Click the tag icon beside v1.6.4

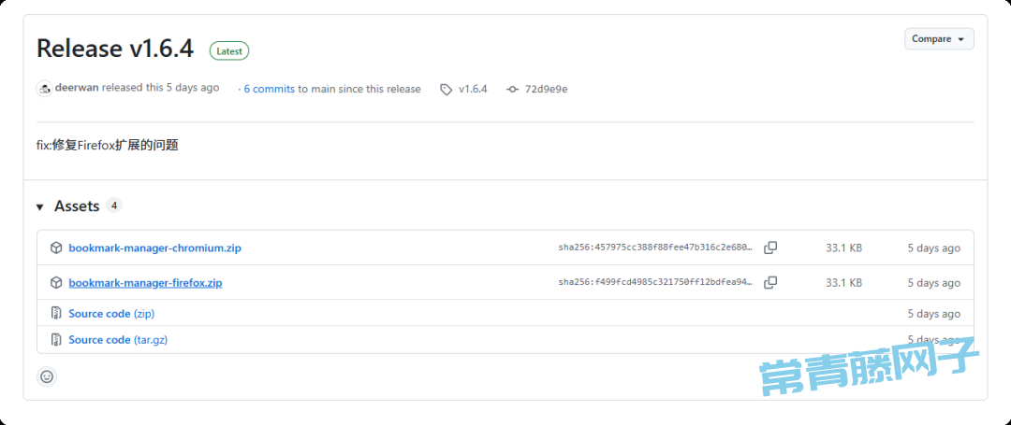click(x=446, y=90)
